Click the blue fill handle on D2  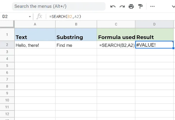[x=173, y=48]
